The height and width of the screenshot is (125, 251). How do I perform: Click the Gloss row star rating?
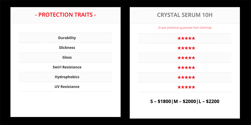point(186,58)
